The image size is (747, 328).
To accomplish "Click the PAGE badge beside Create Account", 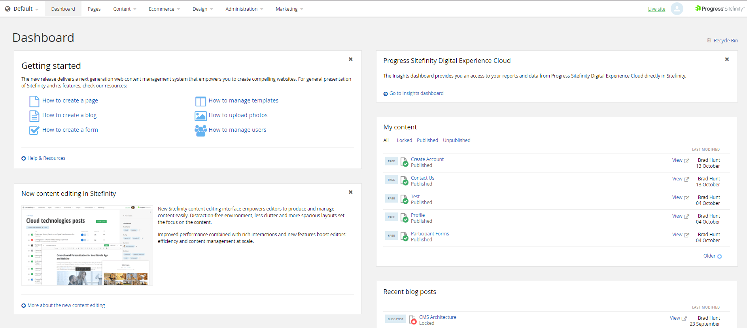I will pos(391,161).
